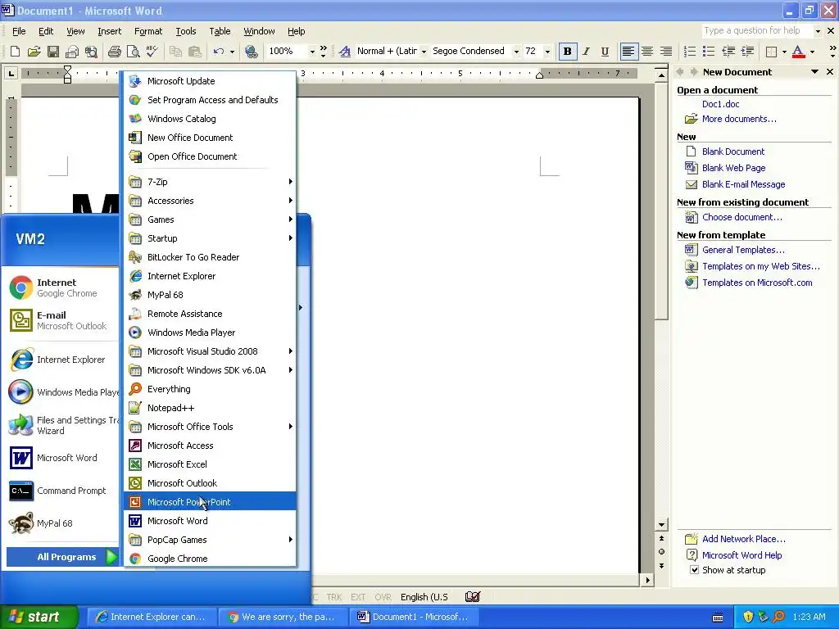The image size is (839, 629).
Task: Click the Undo arrow icon
Action: [218, 52]
